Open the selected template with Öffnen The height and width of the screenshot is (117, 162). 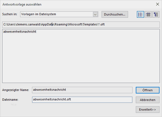pyautogui.click(x=148, y=90)
